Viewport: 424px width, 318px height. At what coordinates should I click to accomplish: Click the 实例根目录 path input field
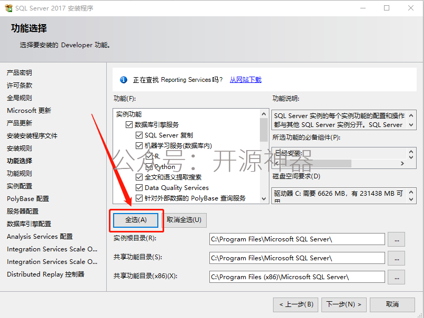click(x=297, y=239)
